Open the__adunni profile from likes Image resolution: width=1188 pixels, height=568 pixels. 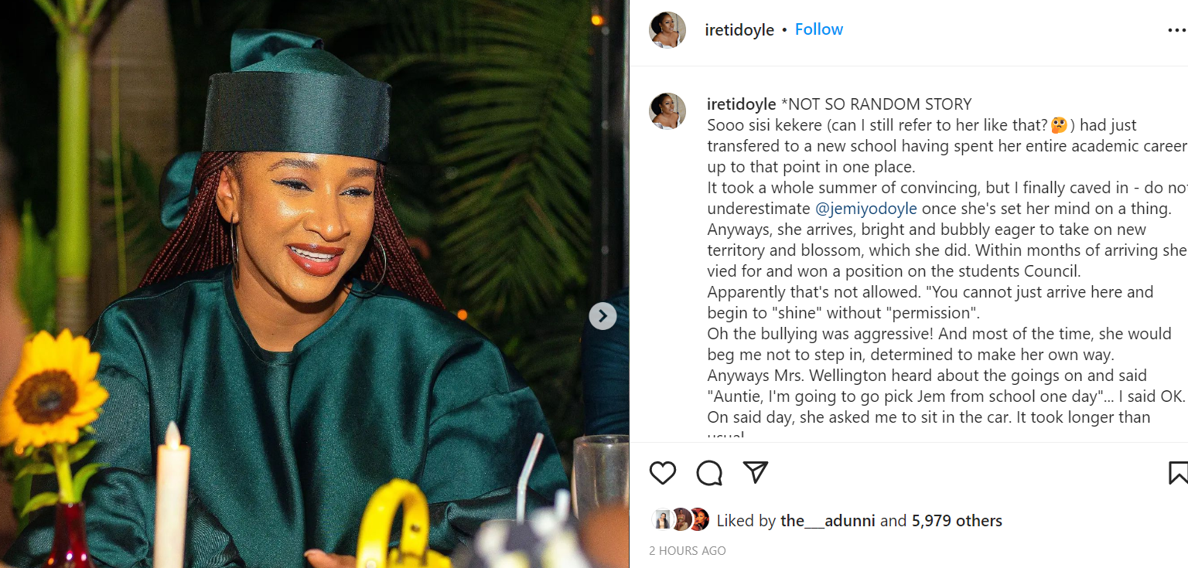click(828, 521)
